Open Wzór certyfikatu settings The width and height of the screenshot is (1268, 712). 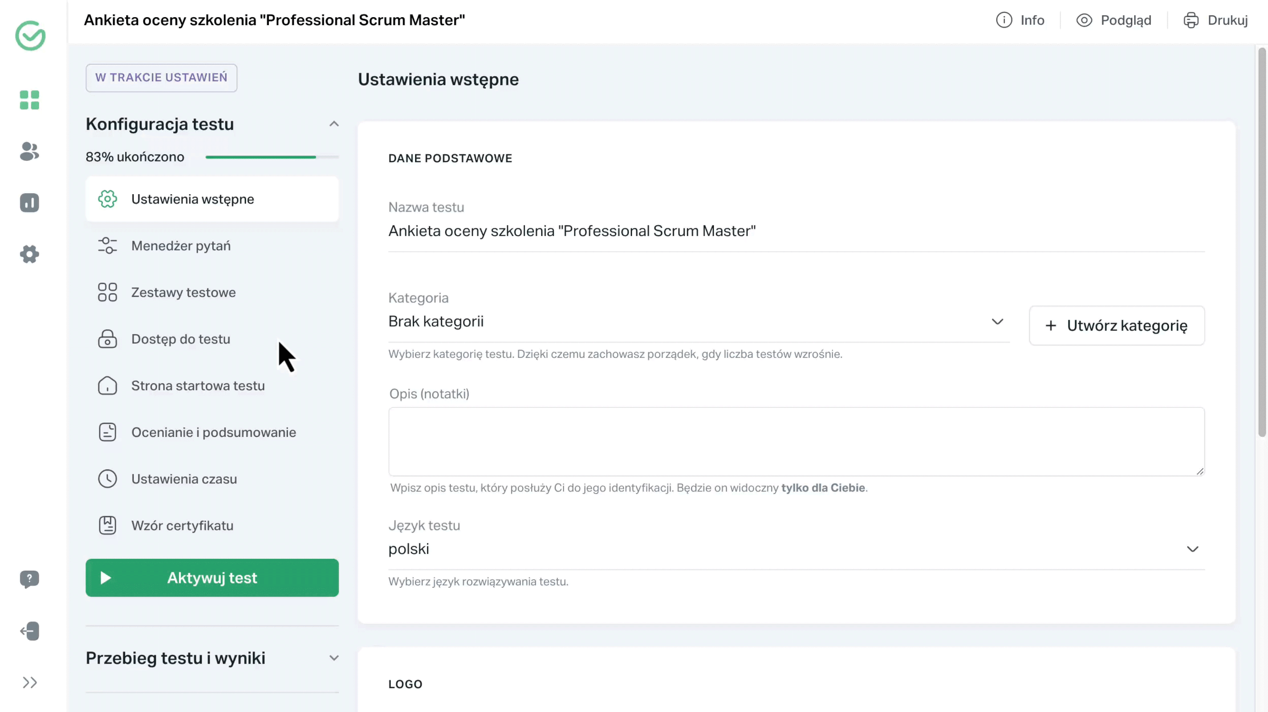pyautogui.click(x=182, y=525)
